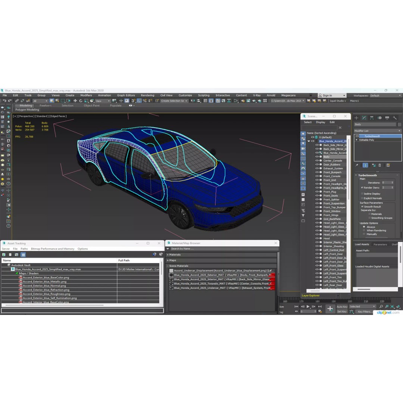Click the Undo arrow in main toolbar
The image size is (403, 403).
[x=4, y=101]
